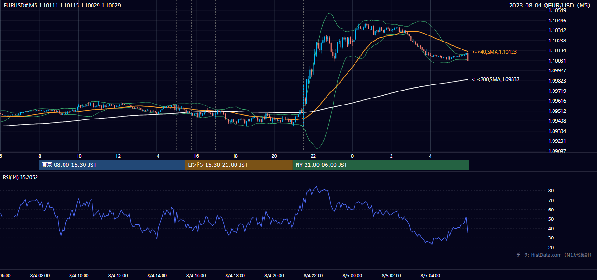The height and width of the screenshot is (280, 597).
Task: Click the 8/5 00:00 time label
Action: coord(352,275)
